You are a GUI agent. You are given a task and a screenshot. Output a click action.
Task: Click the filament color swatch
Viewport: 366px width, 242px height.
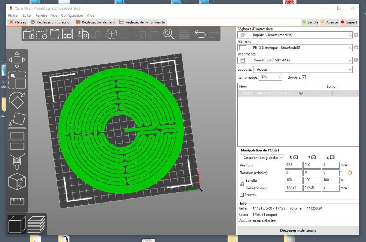point(243,48)
